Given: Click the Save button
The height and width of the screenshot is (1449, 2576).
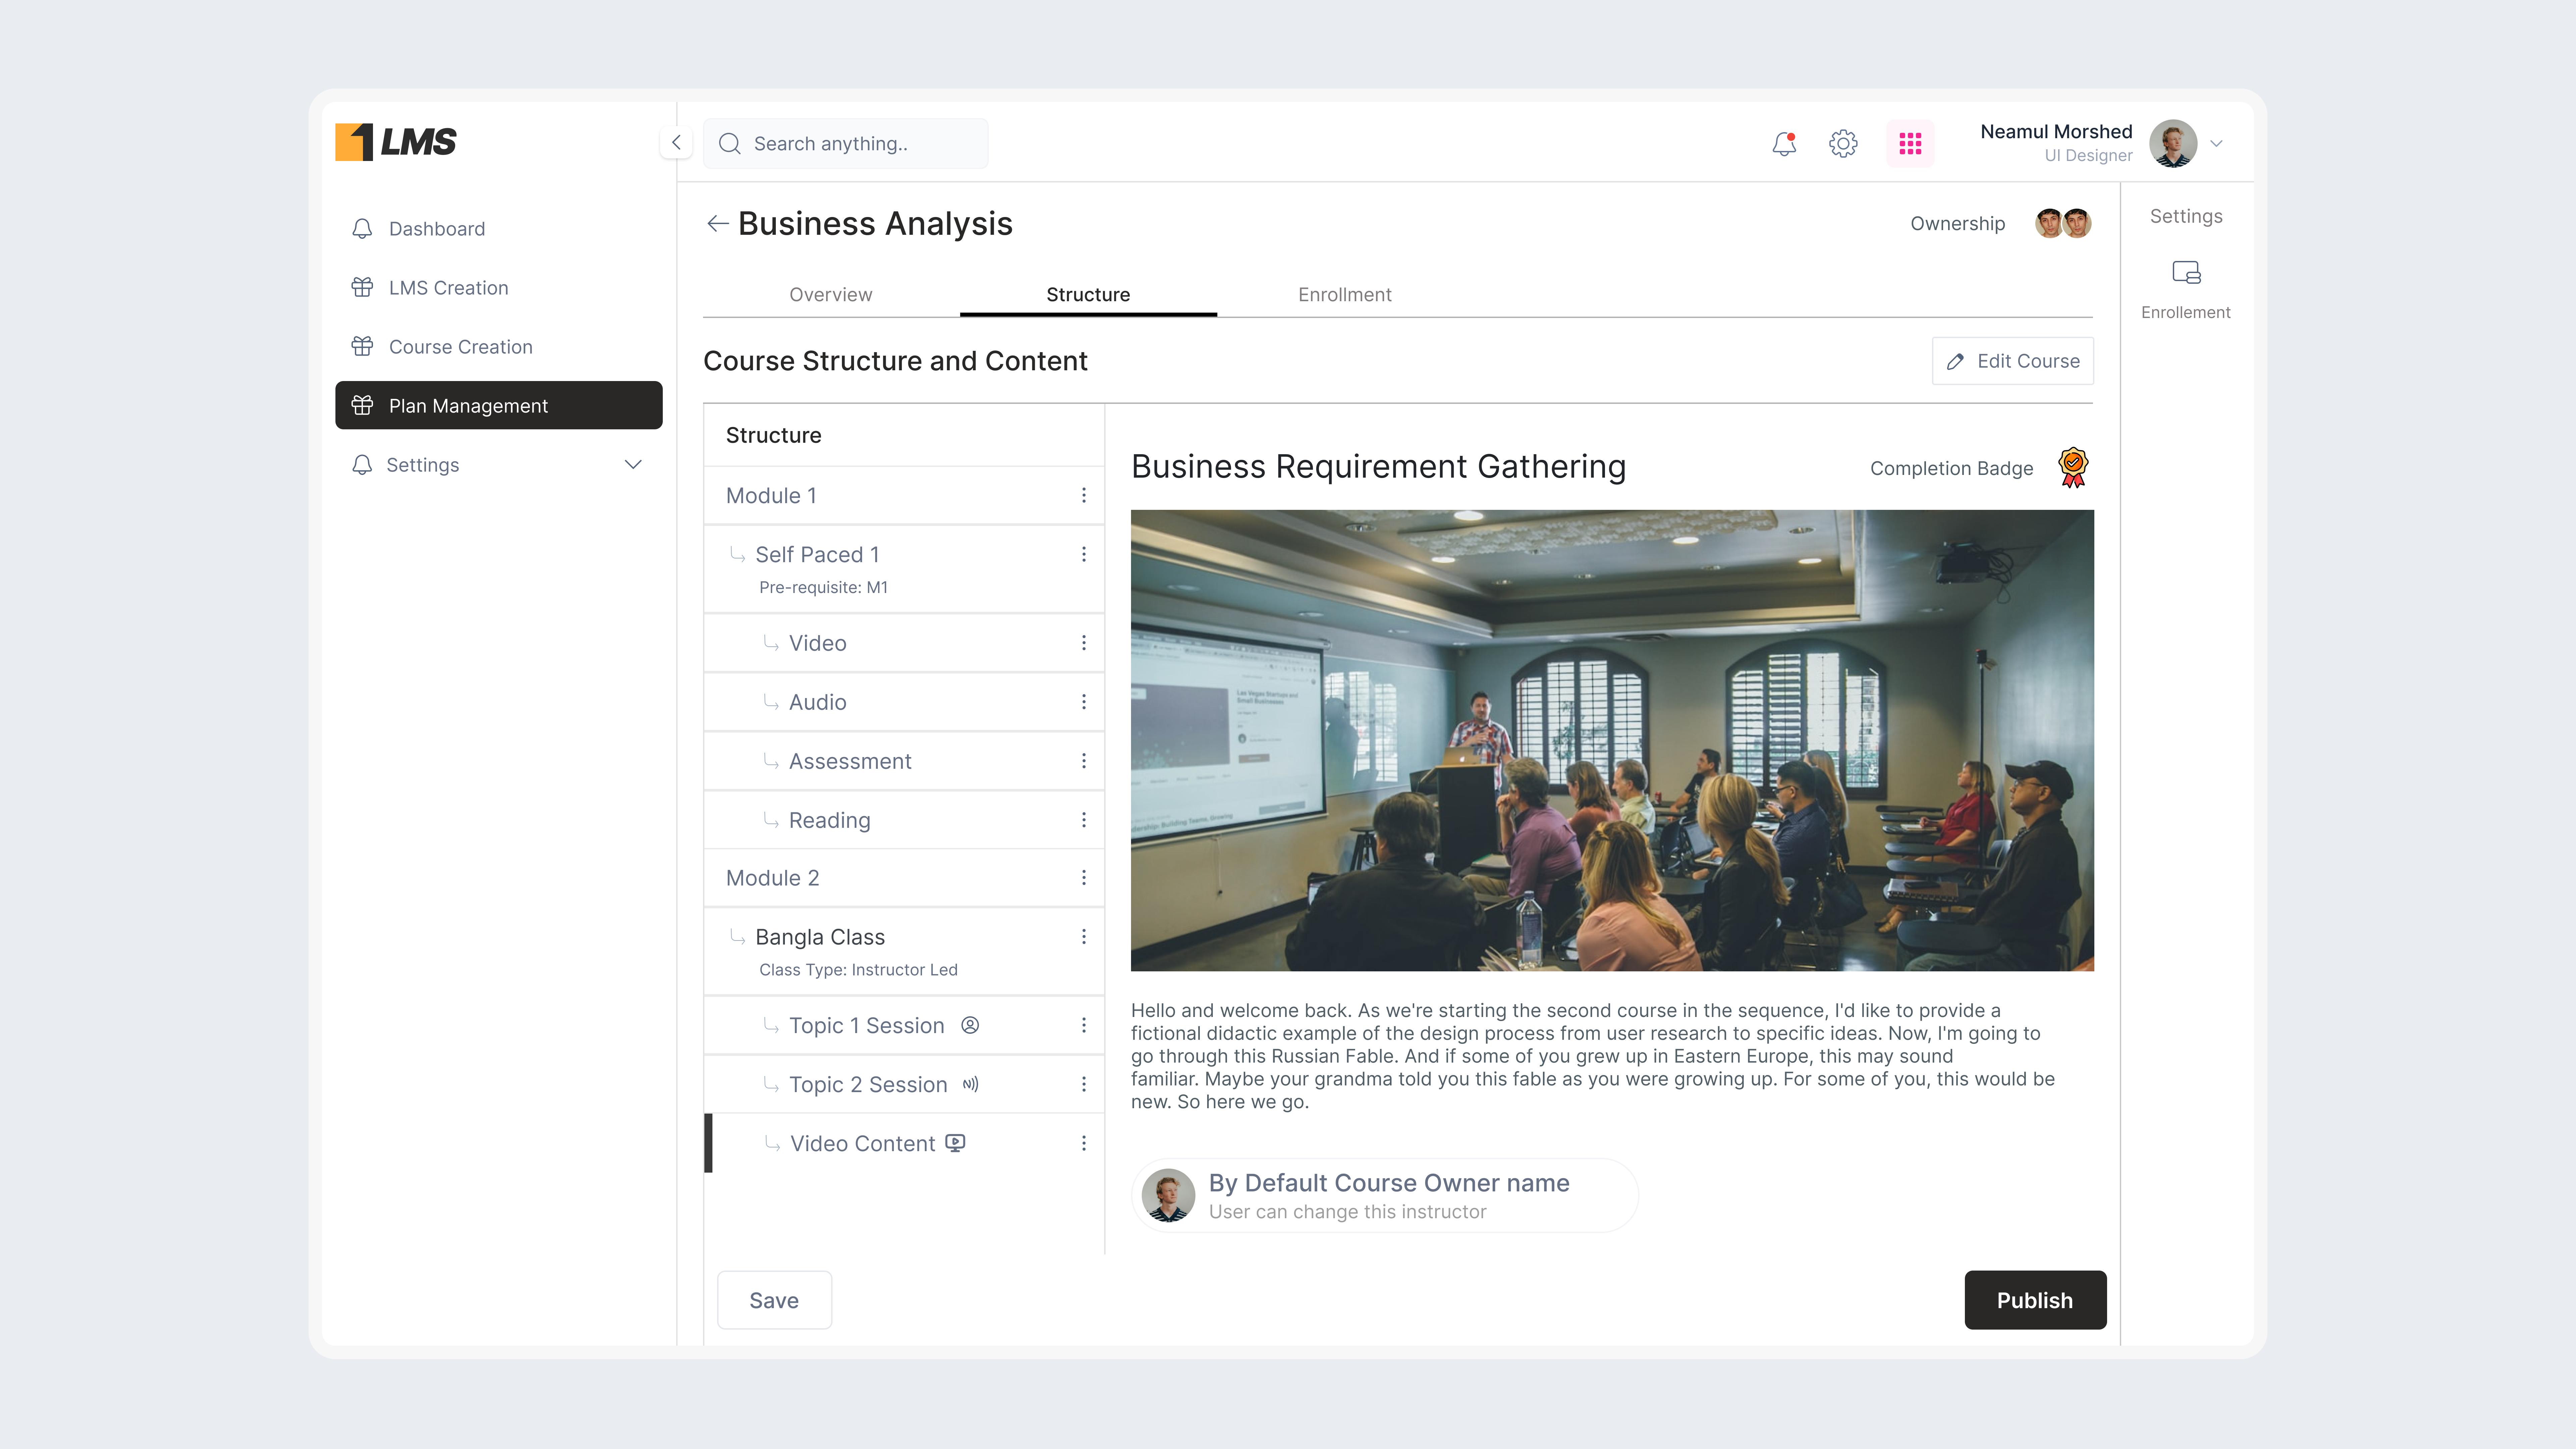Looking at the screenshot, I should [x=774, y=1300].
